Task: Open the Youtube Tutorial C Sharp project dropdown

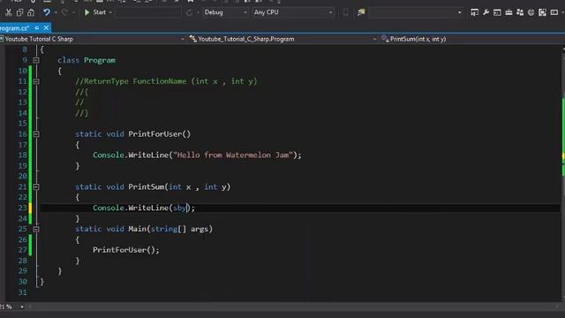Action: click(x=93, y=39)
